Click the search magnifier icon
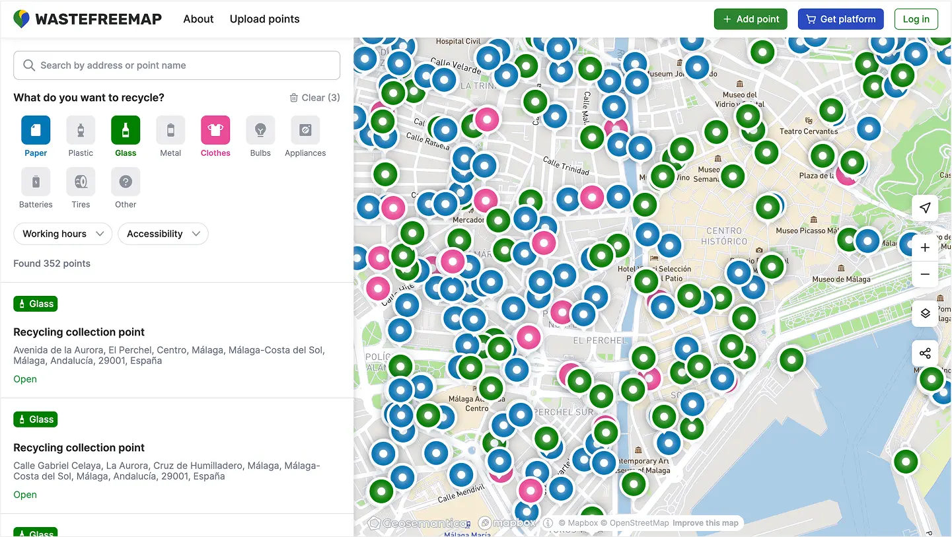The height and width of the screenshot is (537, 952). pos(29,65)
